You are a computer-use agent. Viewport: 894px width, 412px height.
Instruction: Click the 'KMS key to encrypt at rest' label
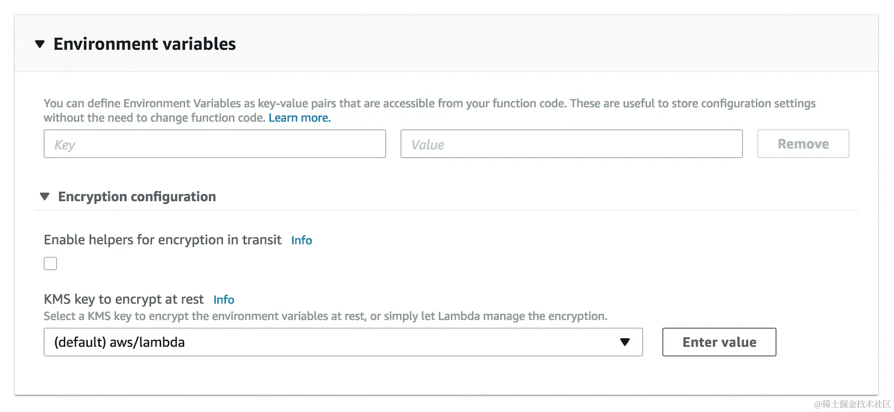pos(124,299)
